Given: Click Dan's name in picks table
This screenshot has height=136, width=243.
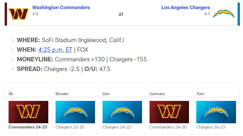Looking at the screenshot, I should coord(106,94).
